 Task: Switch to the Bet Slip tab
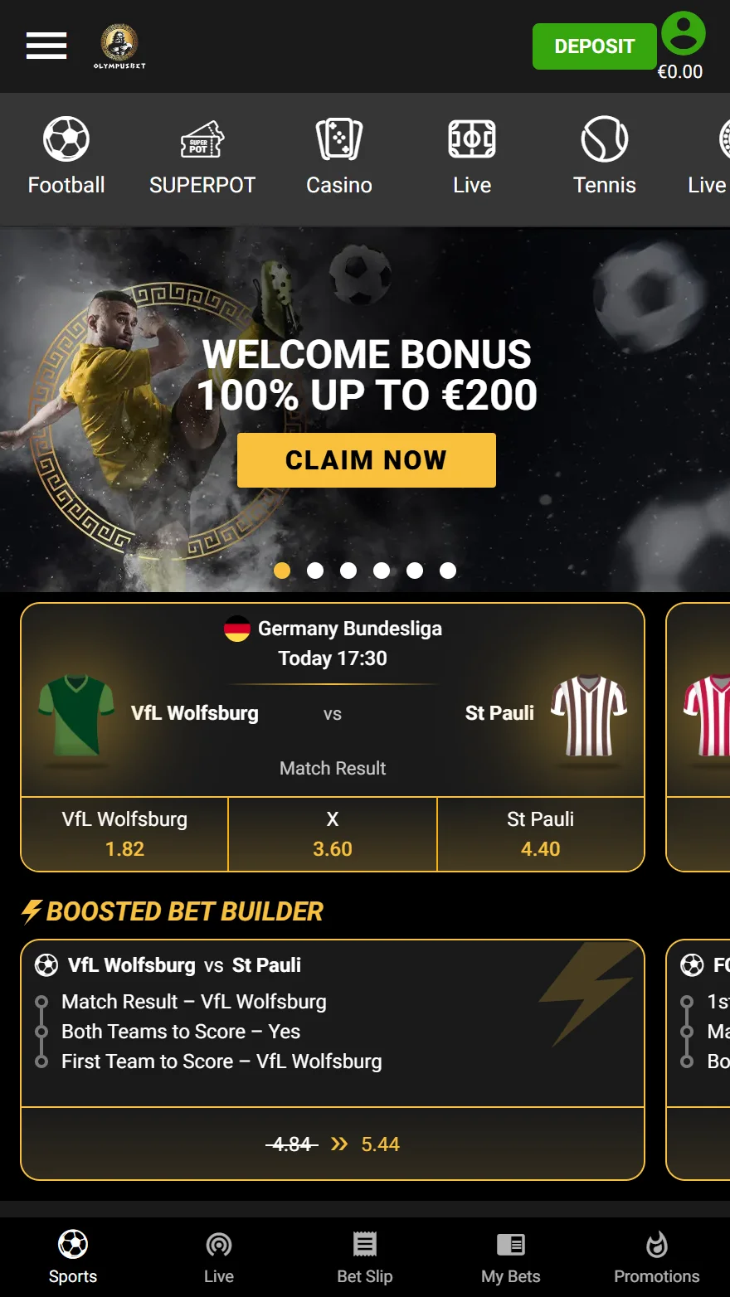pyautogui.click(x=365, y=1257)
